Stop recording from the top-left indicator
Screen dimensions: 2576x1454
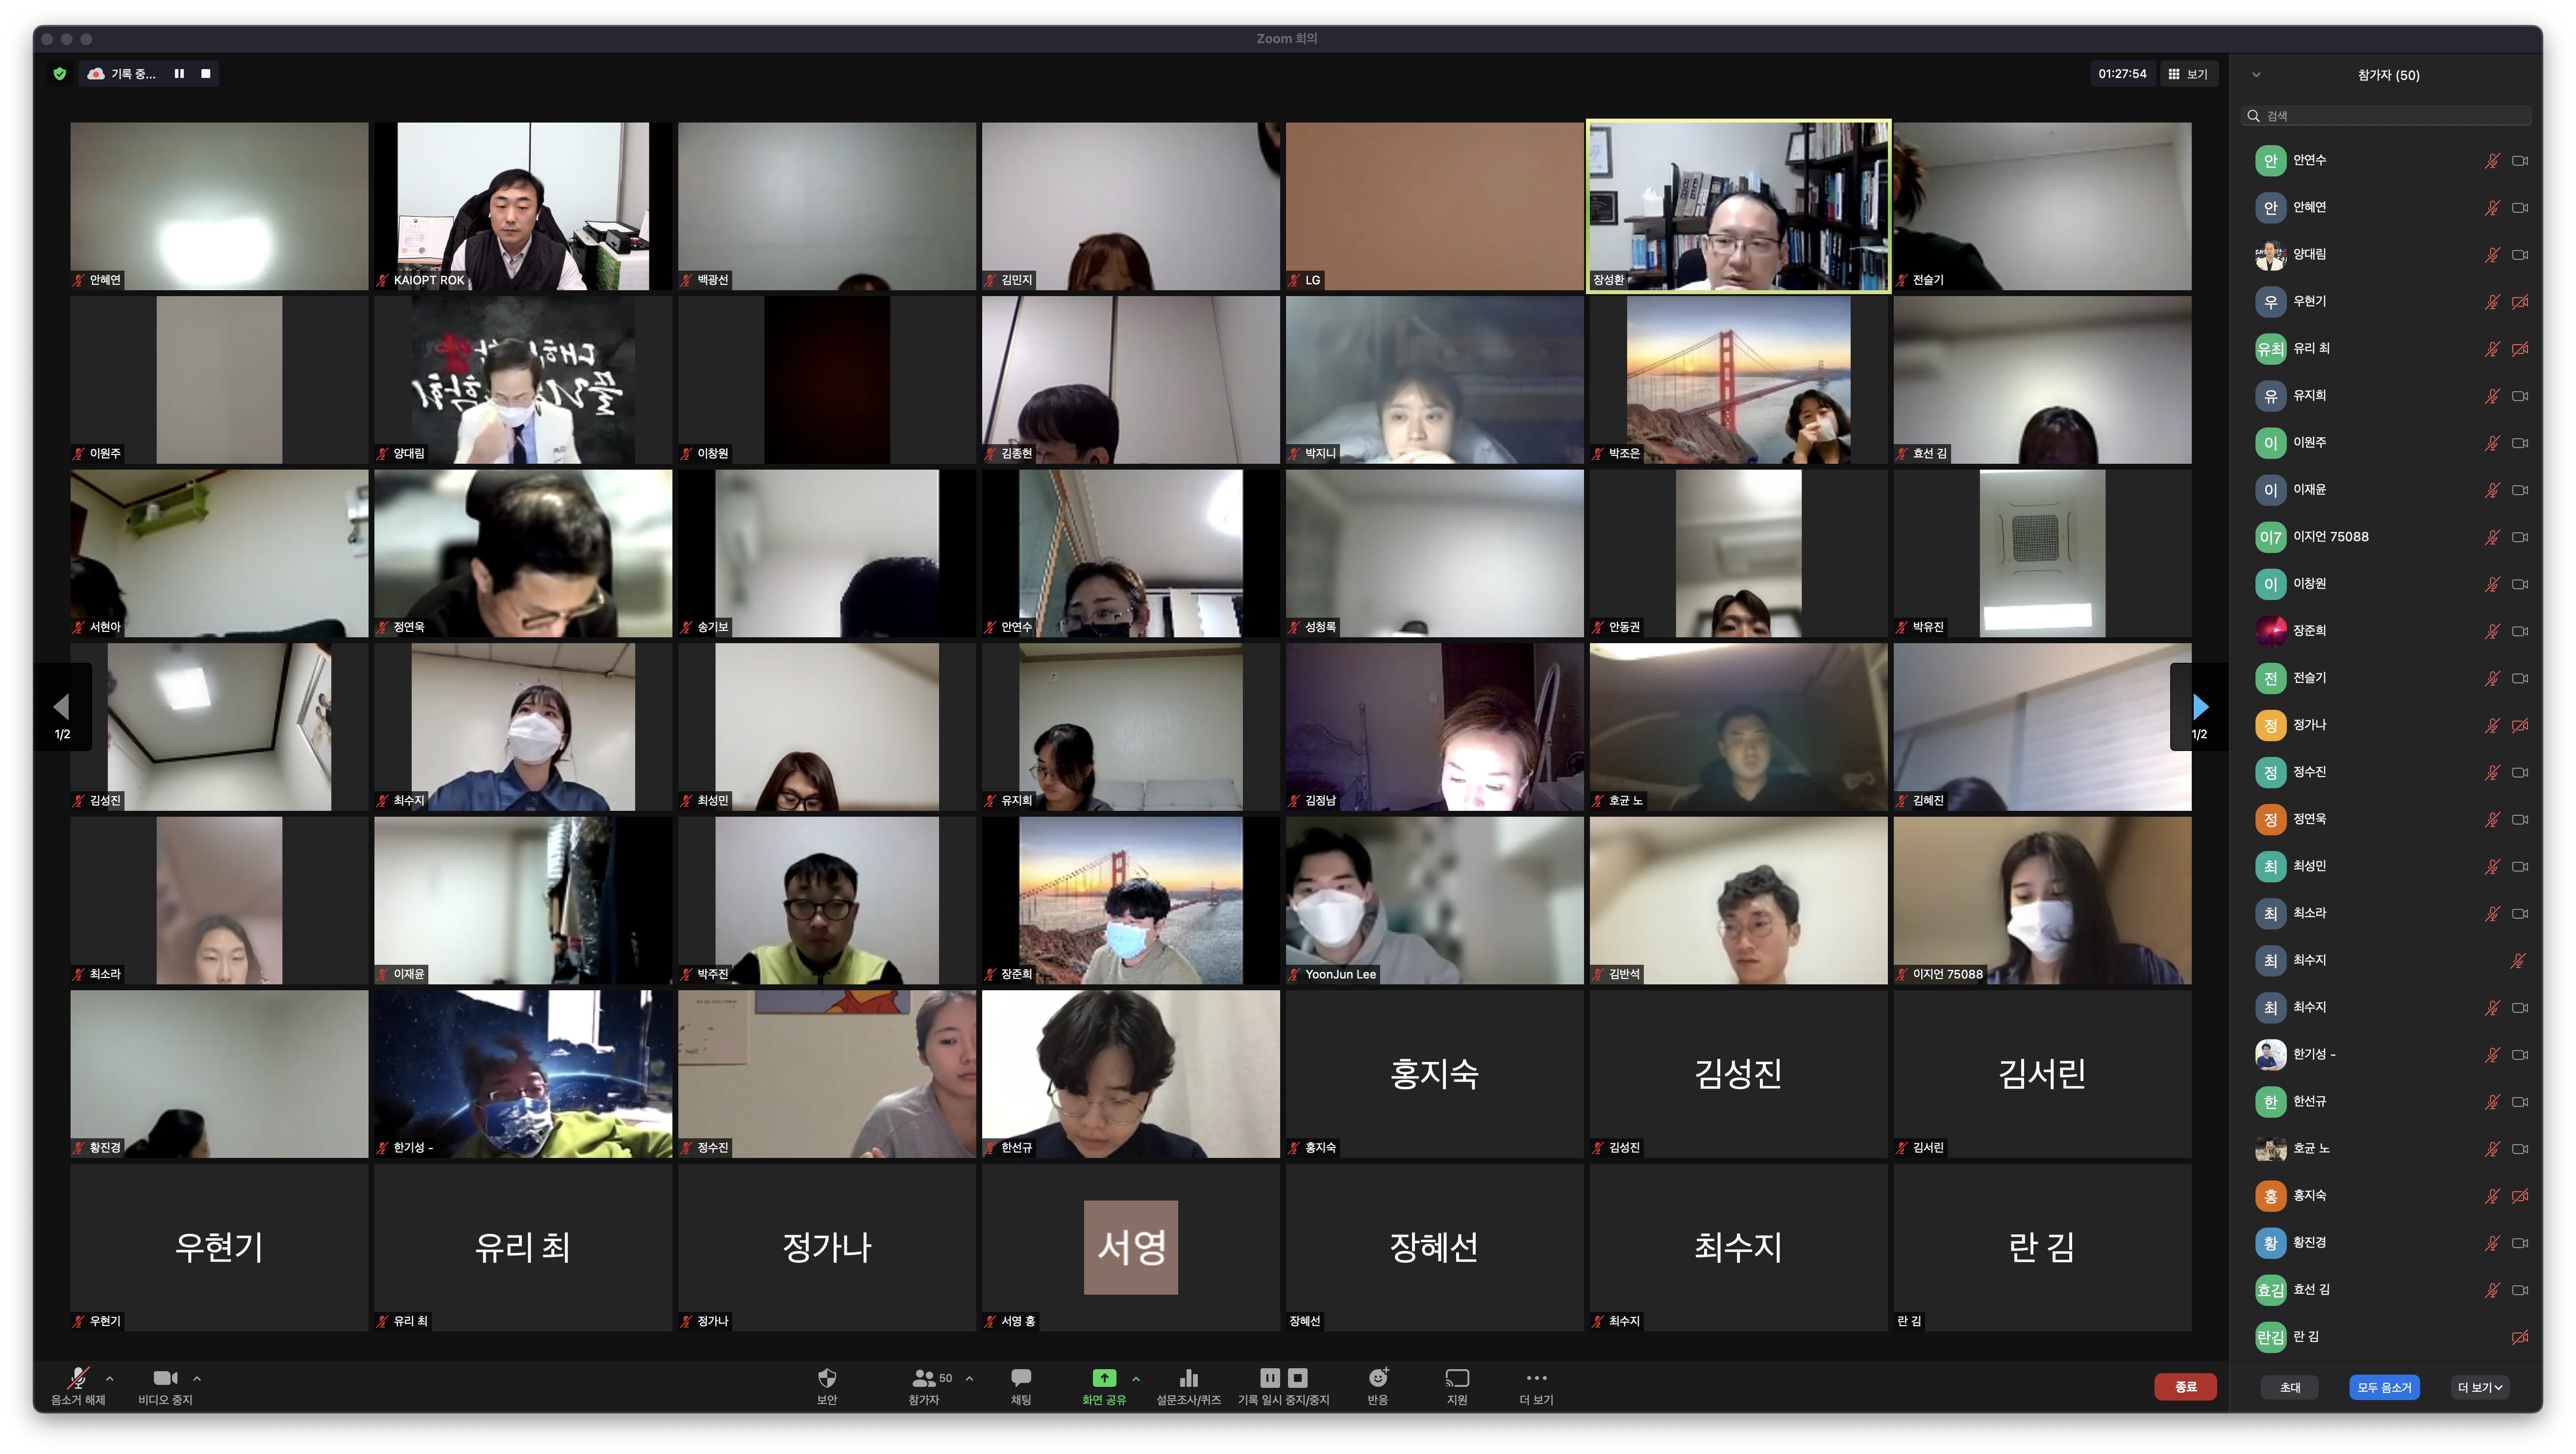[x=206, y=73]
